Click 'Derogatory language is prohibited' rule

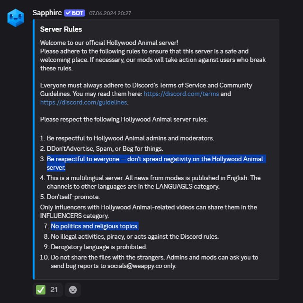click(99, 247)
